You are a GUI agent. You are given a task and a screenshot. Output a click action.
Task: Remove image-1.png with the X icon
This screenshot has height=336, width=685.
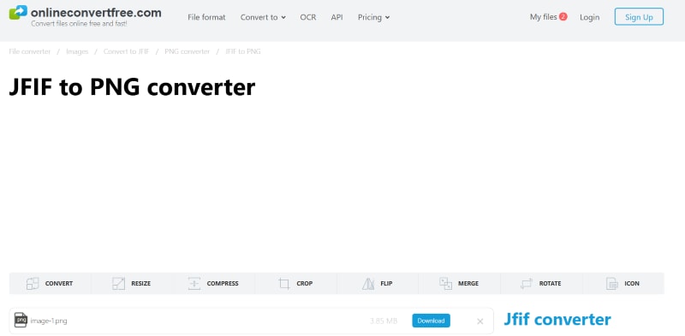pos(480,321)
